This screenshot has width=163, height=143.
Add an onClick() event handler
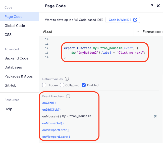(x=49, y=103)
